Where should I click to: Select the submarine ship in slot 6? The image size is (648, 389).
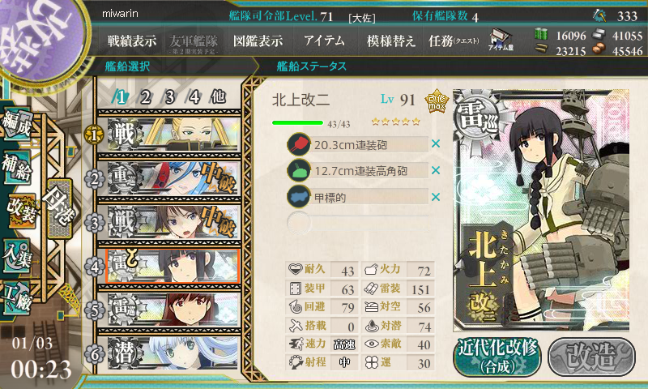click(173, 353)
